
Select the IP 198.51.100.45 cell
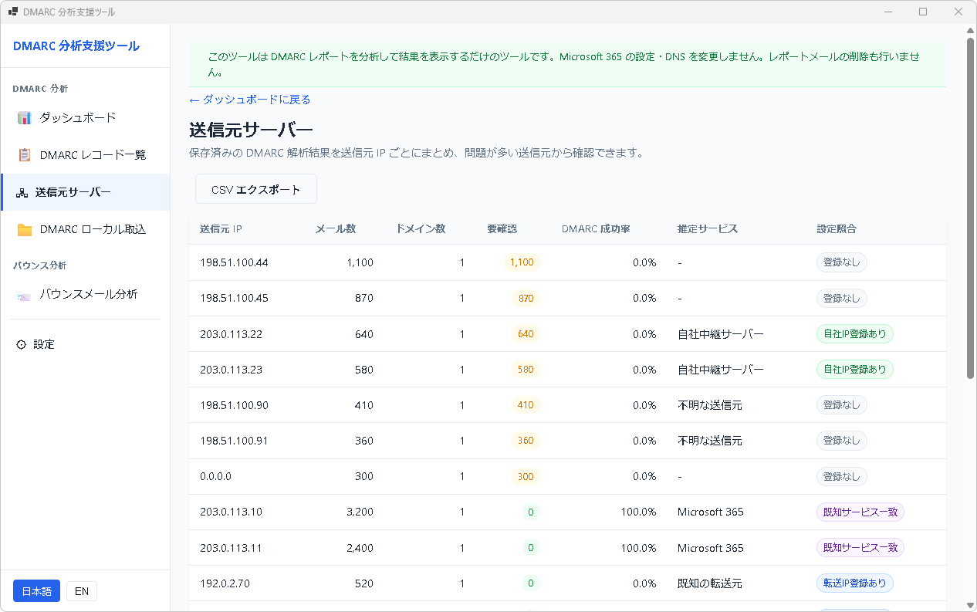click(x=234, y=298)
